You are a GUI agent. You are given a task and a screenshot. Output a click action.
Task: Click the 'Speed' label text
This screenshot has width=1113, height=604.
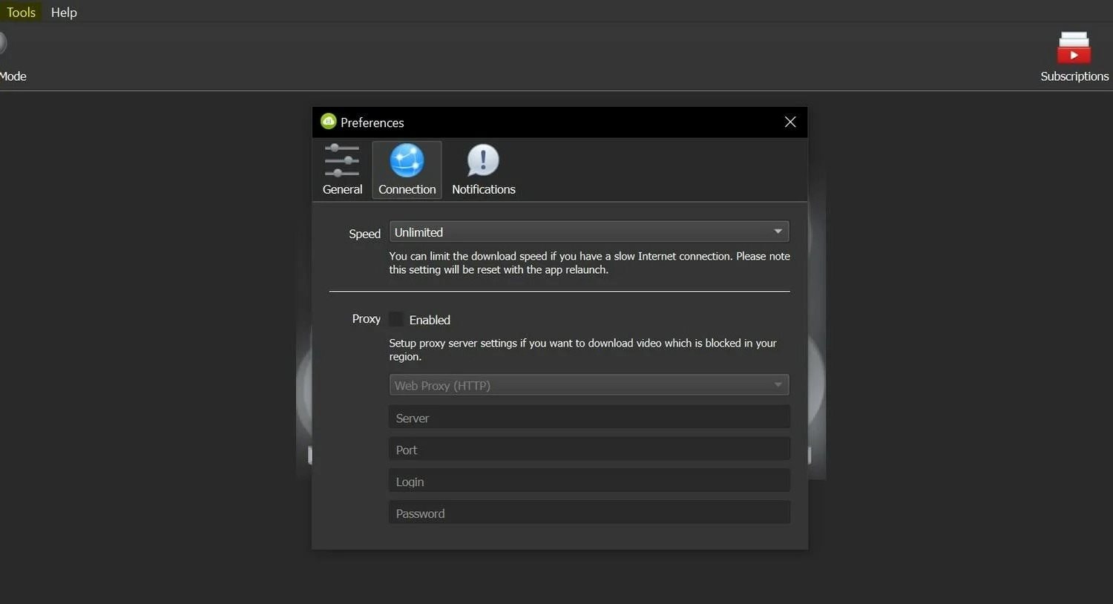tap(364, 234)
